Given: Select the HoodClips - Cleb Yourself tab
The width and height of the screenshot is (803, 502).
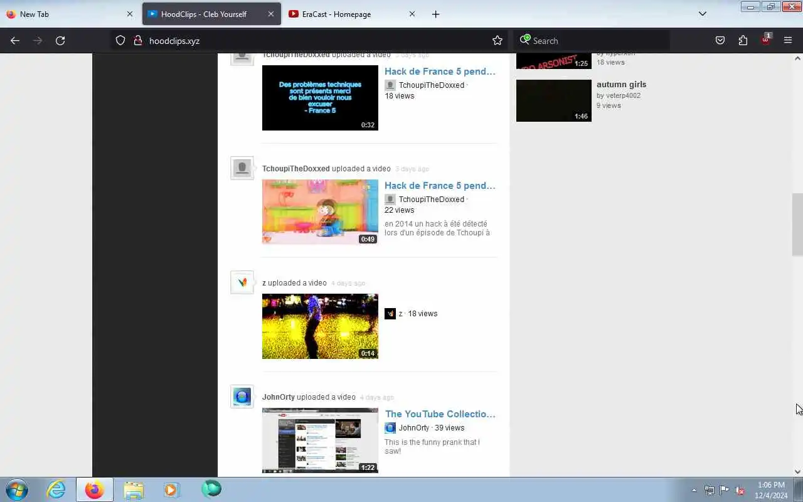Looking at the screenshot, I should tap(211, 14).
